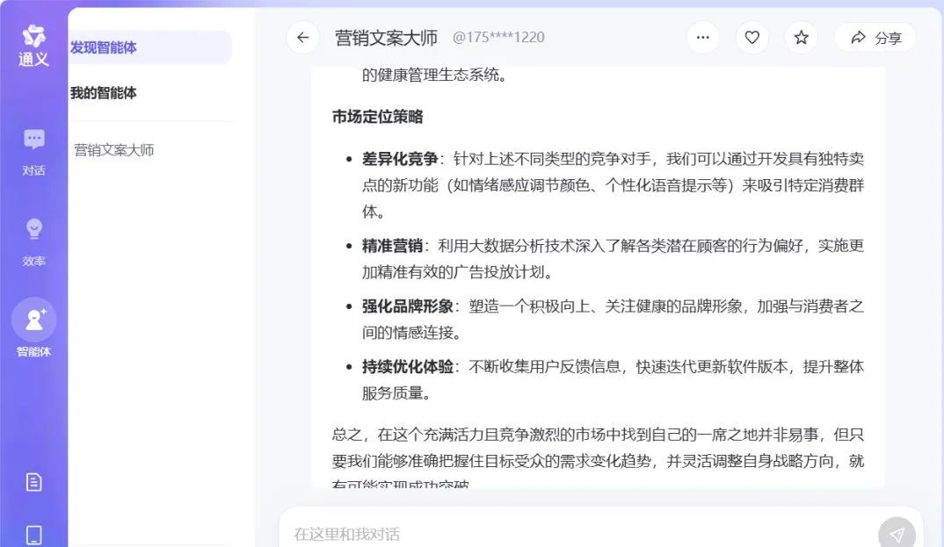Click the paragraph starting with 总之
The width and height of the screenshot is (944, 547).
(x=598, y=458)
